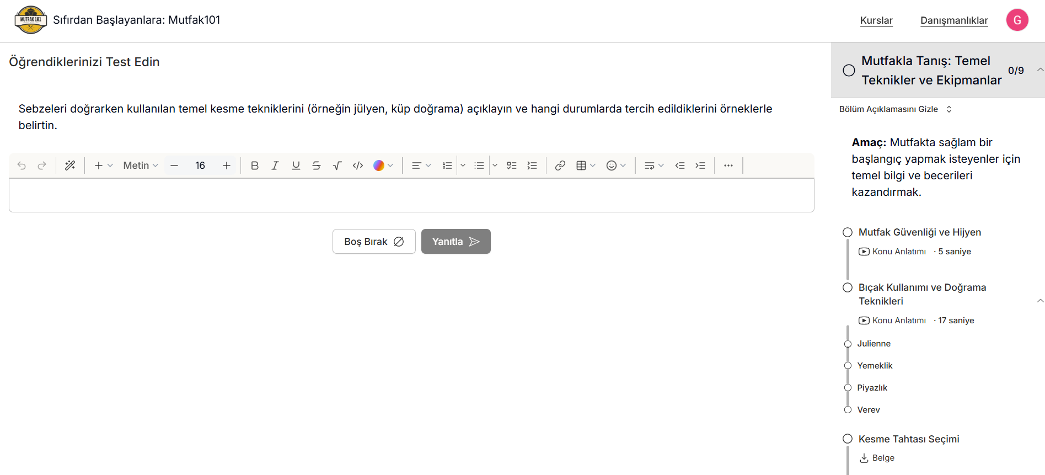This screenshot has width=1045, height=475.
Task: Click the Piyazlık step circle
Action: pyautogui.click(x=848, y=388)
